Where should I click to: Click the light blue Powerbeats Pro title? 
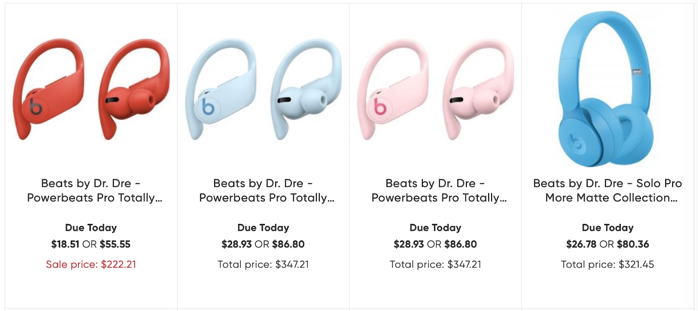pyautogui.click(x=267, y=190)
